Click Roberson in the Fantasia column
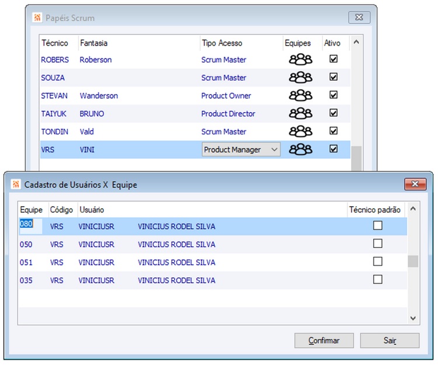438x365 pixels. coord(96,60)
